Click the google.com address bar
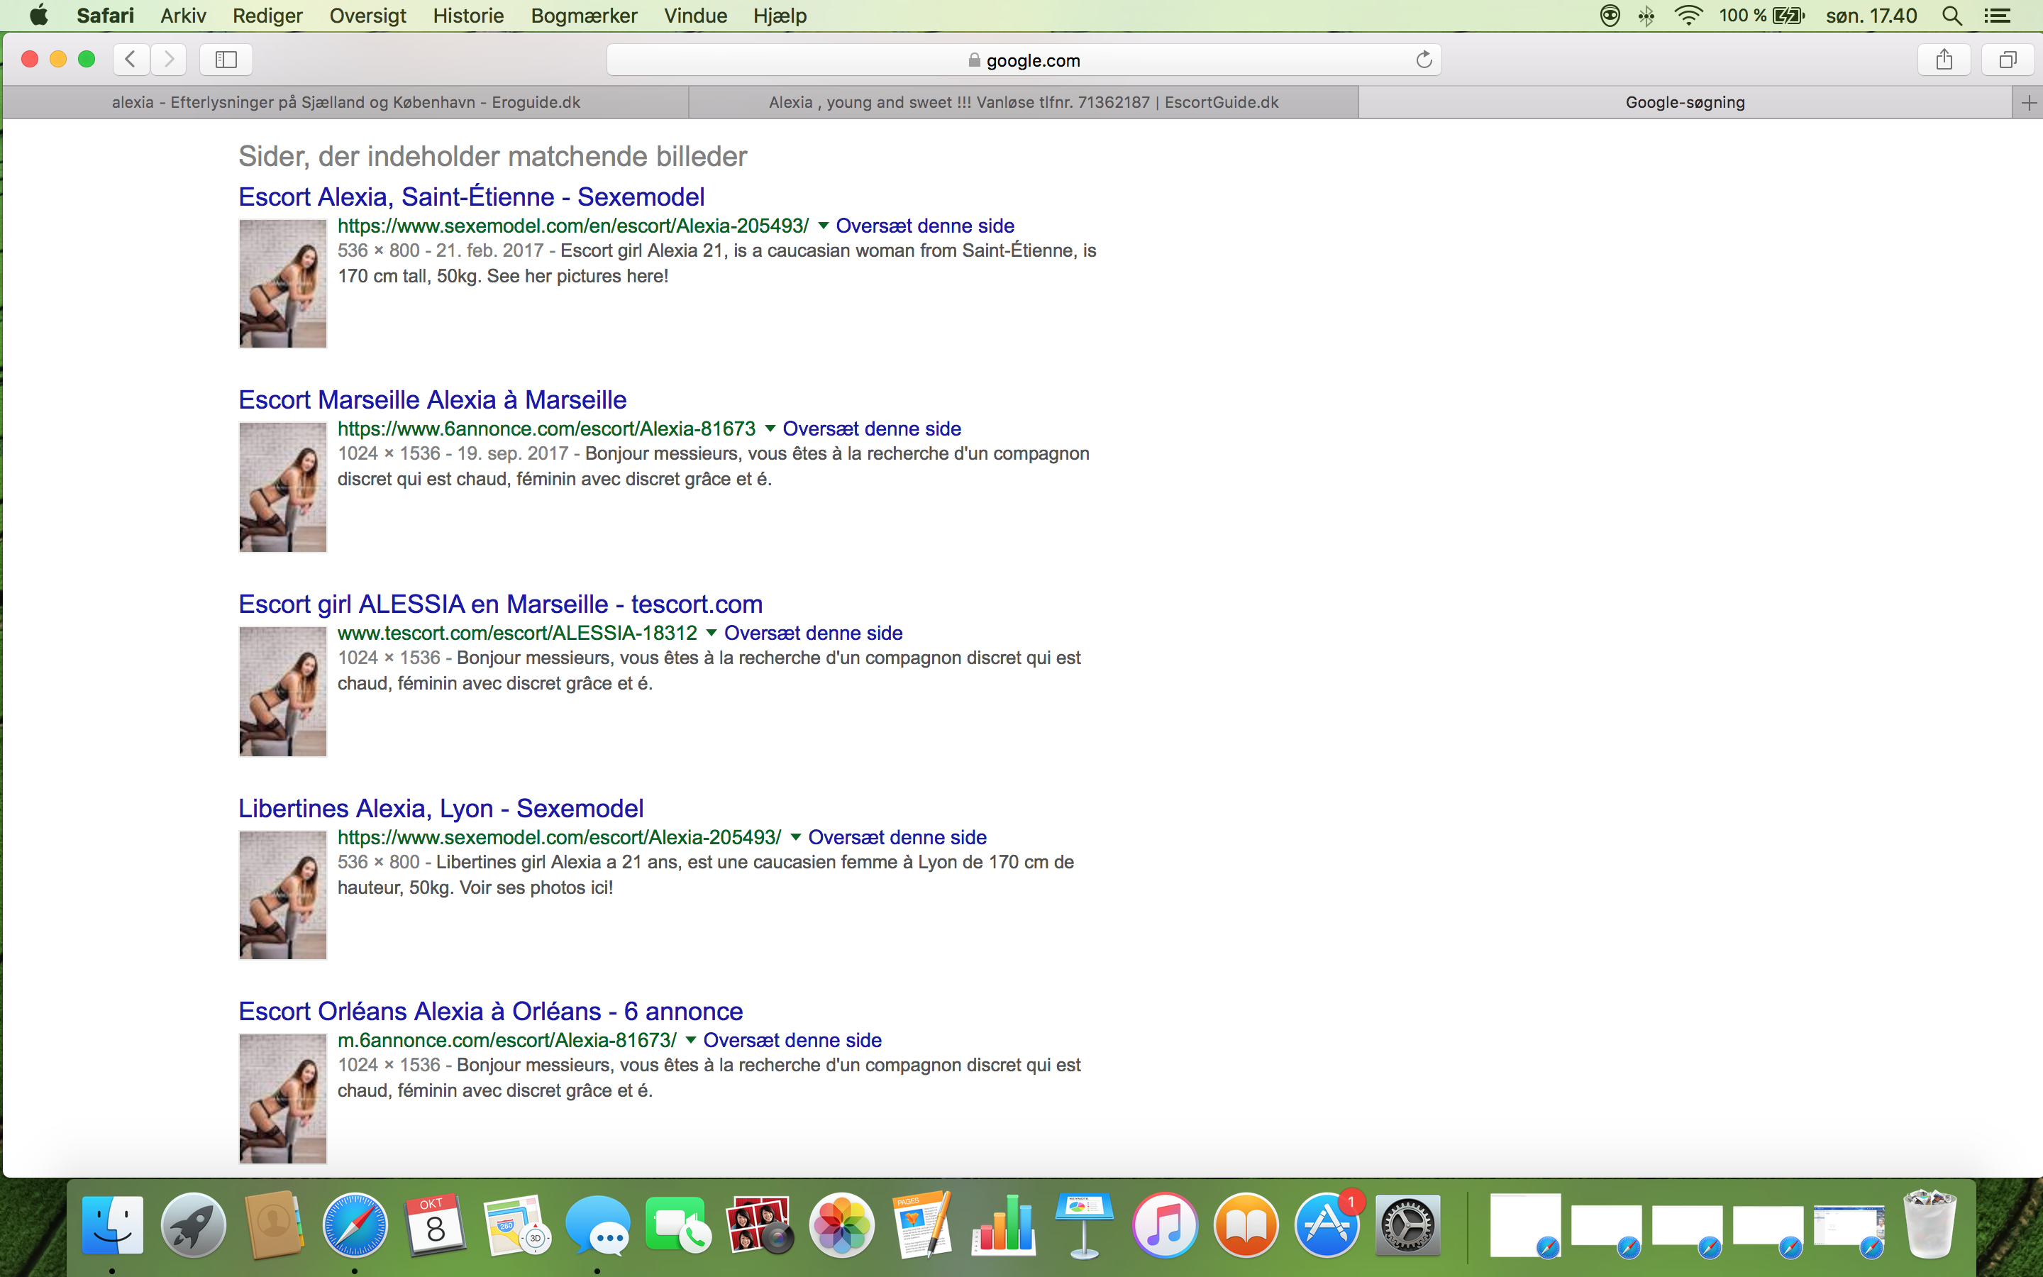Viewport: 2043px width, 1277px height. (1023, 60)
